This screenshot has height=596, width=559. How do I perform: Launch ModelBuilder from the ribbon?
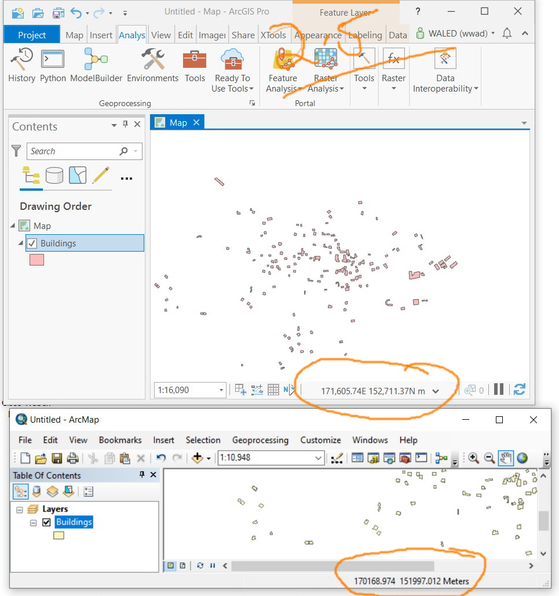[x=96, y=65]
